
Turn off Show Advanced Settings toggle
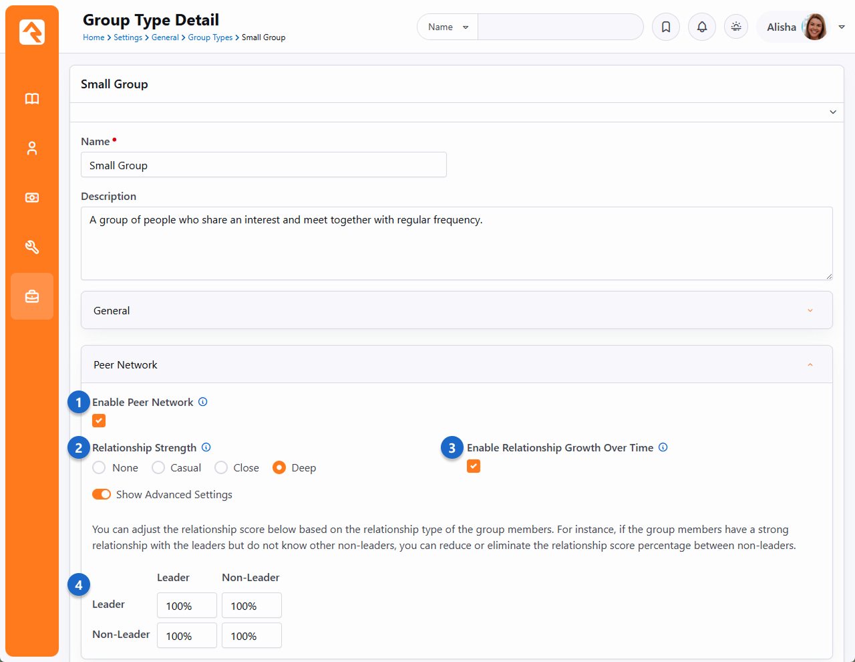click(102, 495)
